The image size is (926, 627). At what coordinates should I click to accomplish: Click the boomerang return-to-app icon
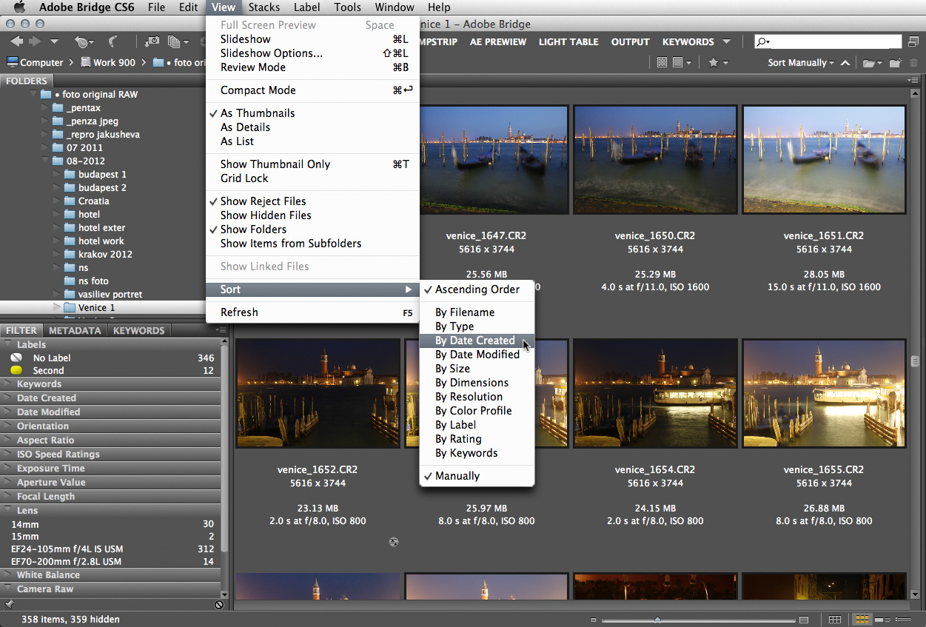click(113, 42)
